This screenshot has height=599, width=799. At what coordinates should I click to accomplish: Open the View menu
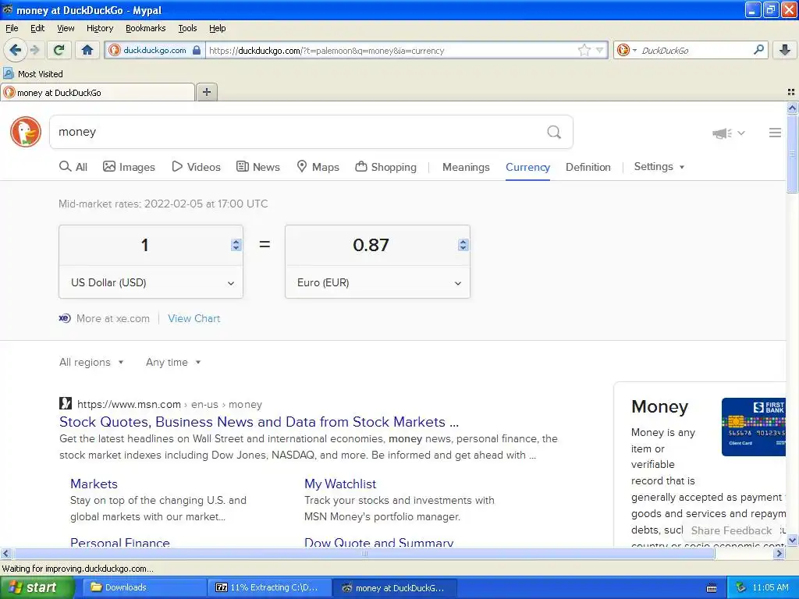66,28
